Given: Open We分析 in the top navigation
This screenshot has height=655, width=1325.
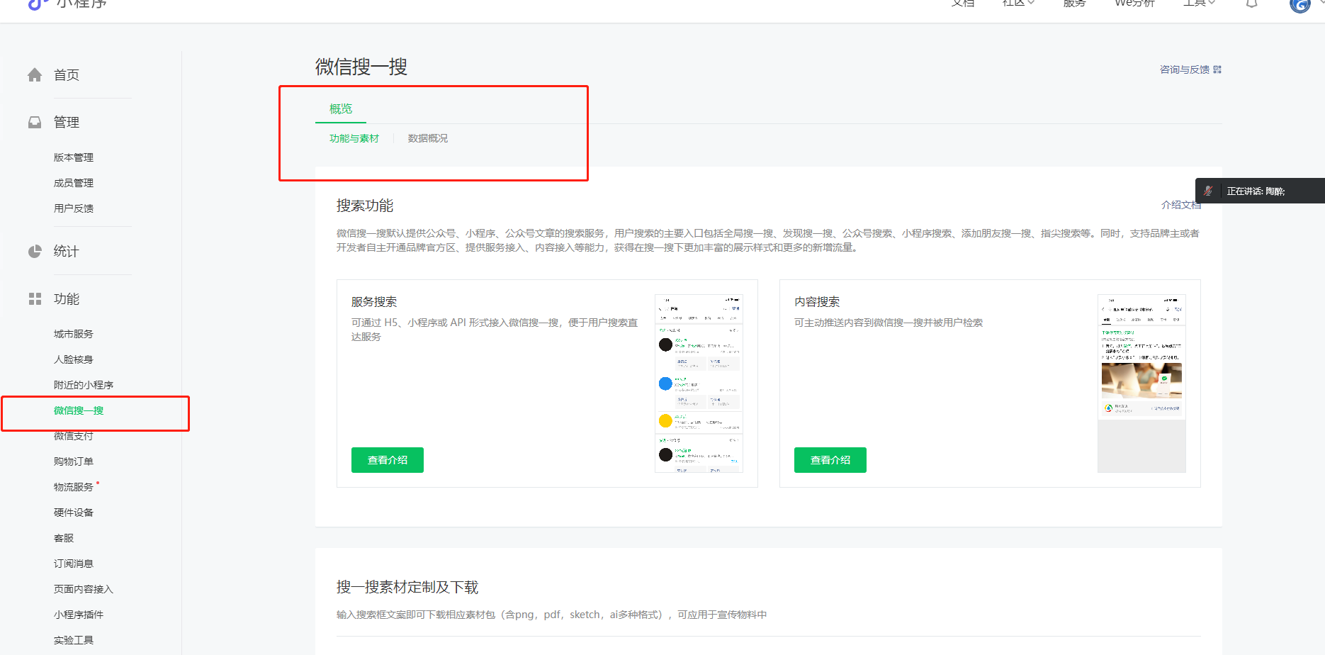Looking at the screenshot, I should (1134, 3).
